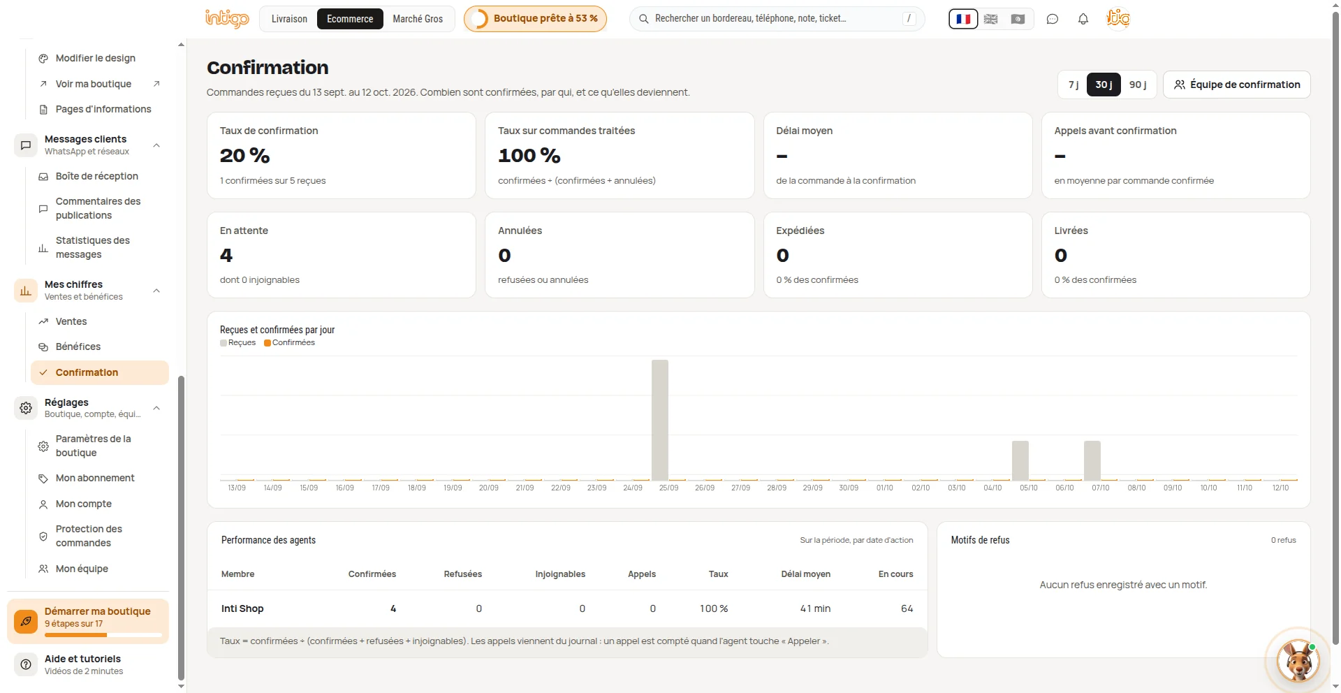Click the rocket icon in Démarrer ma boutique

coord(26,620)
